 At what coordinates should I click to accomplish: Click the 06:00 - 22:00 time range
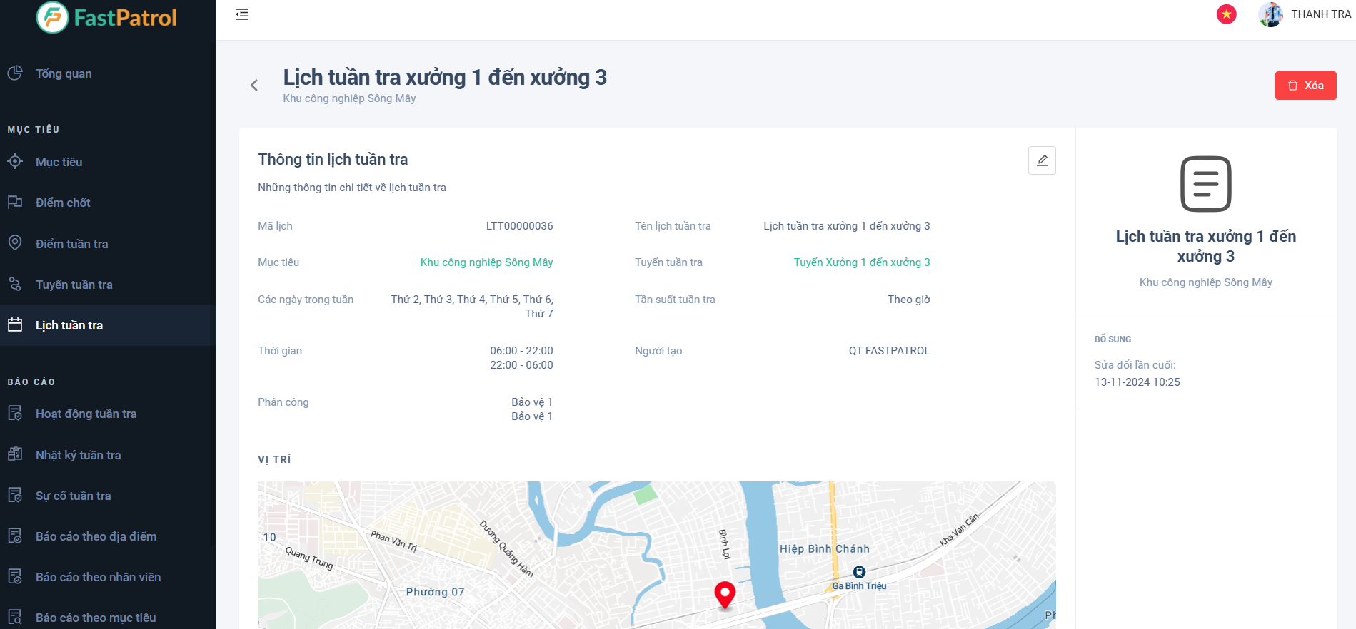[521, 351]
